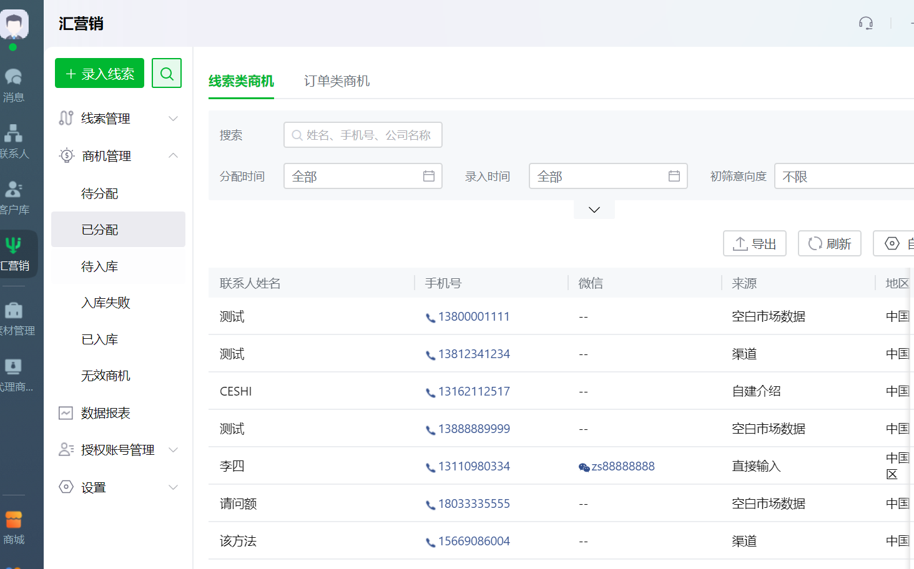The height and width of the screenshot is (569, 914).
Task: Click the 刷新 refresh button
Action: coord(829,243)
